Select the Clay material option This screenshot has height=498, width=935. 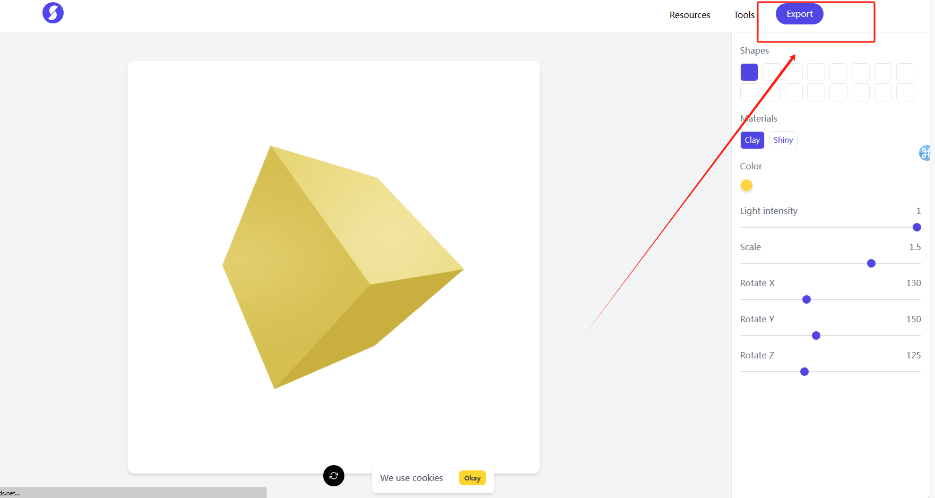[x=752, y=140]
